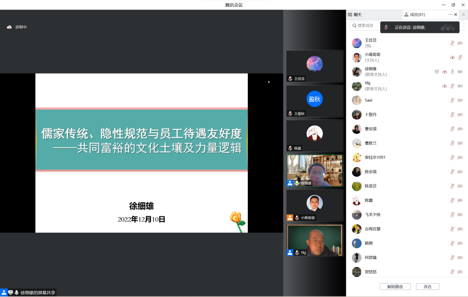
Task: Unmute 王佳芸's muted microphone
Action: tap(452, 43)
